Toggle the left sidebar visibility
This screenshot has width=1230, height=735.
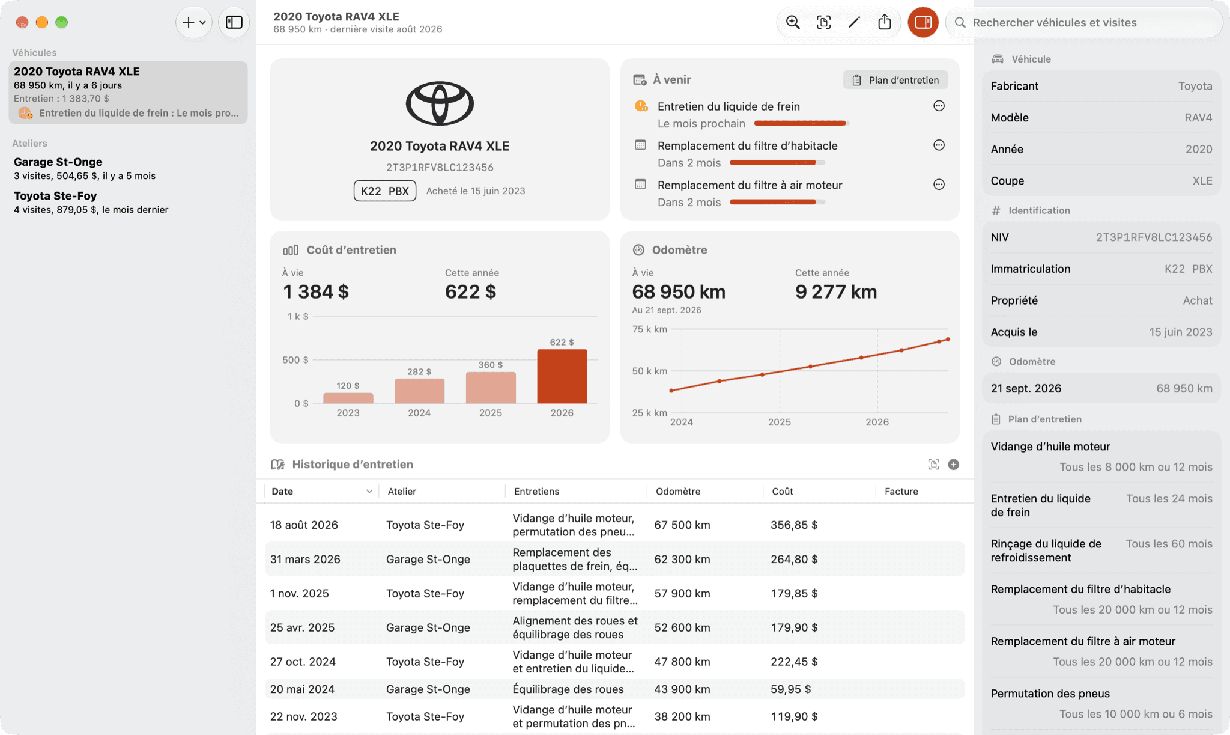(x=234, y=23)
